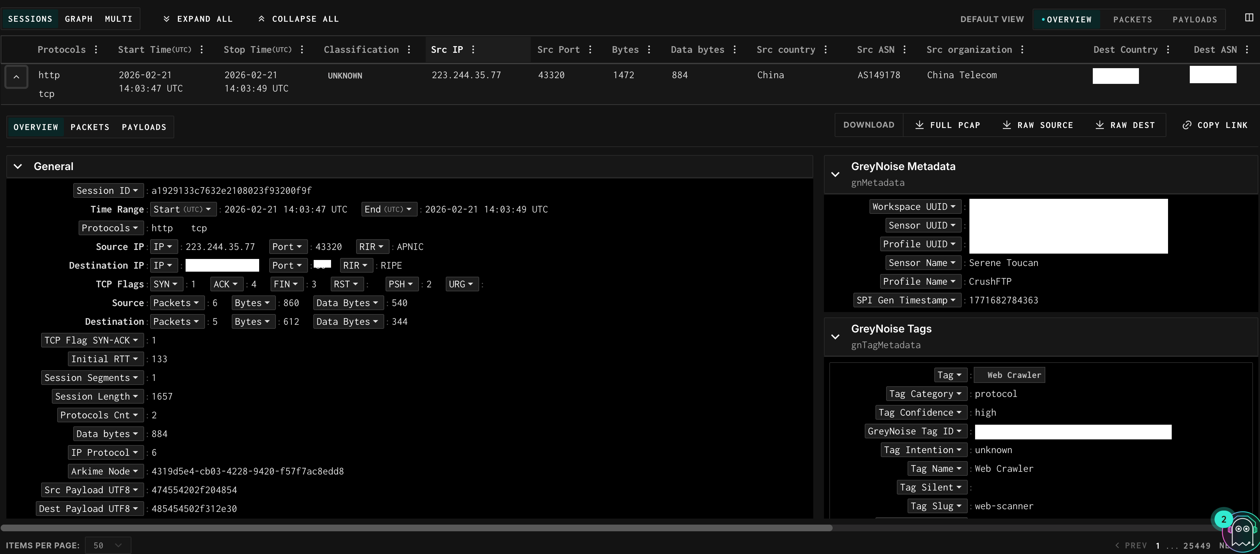Open the Payloads tab in session details

(144, 127)
